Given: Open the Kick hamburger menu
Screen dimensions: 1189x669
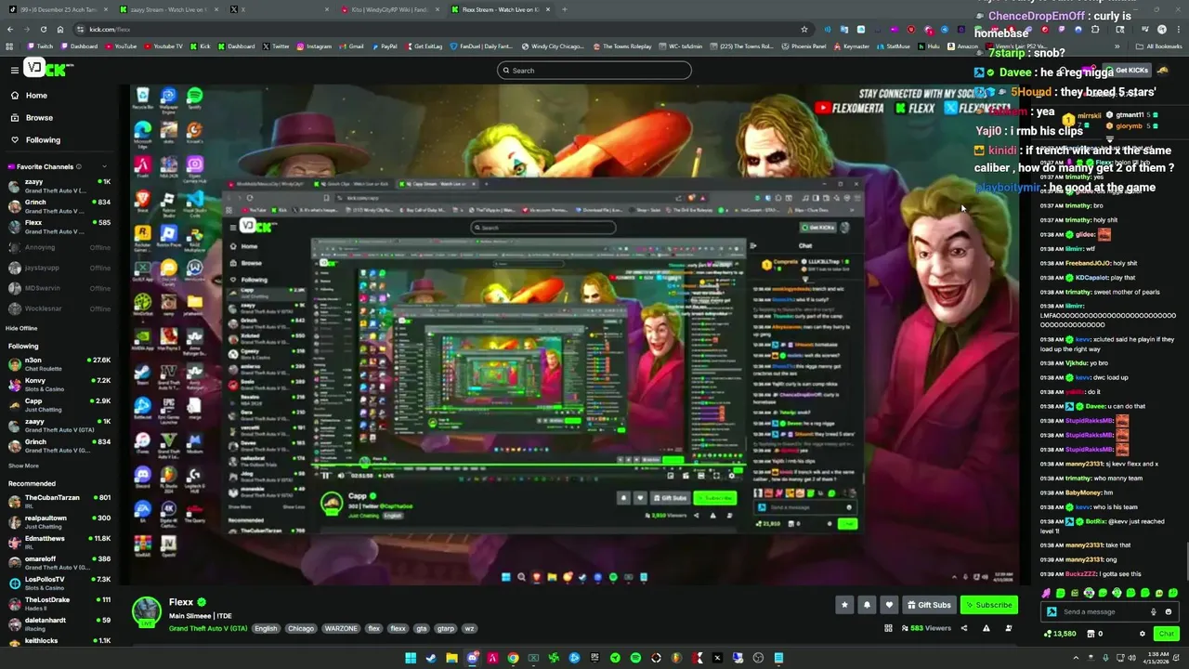Looking at the screenshot, I should tap(14, 70).
